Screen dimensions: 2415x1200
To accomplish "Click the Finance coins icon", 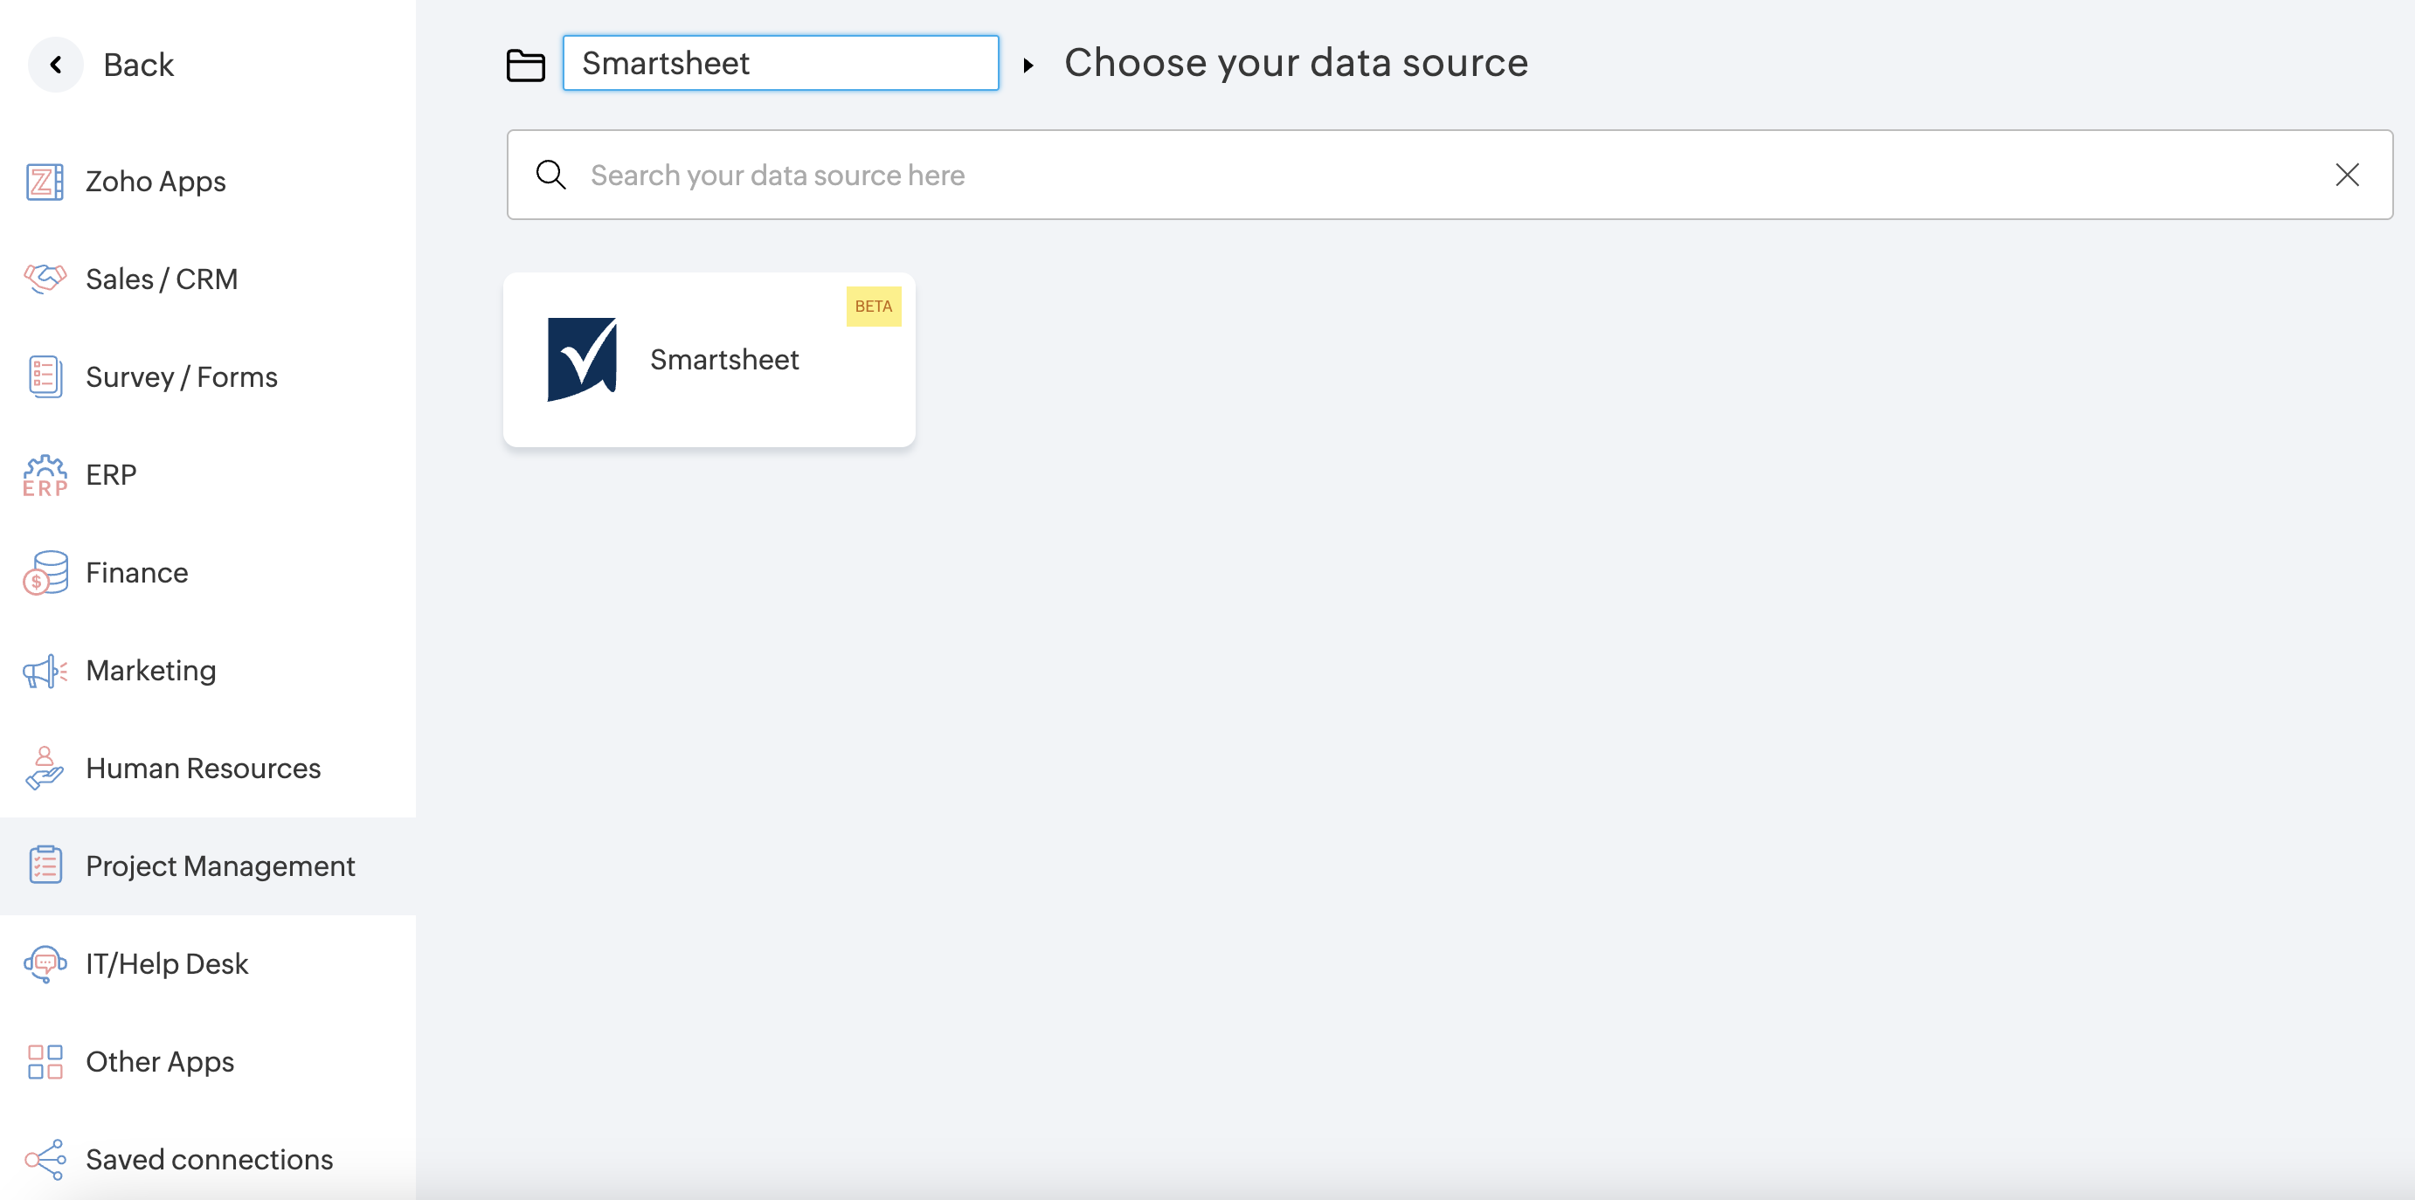I will point(44,572).
